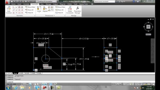Open the ribbon minimize options button
The height and width of the screenshot is (90, 160).
92,4
